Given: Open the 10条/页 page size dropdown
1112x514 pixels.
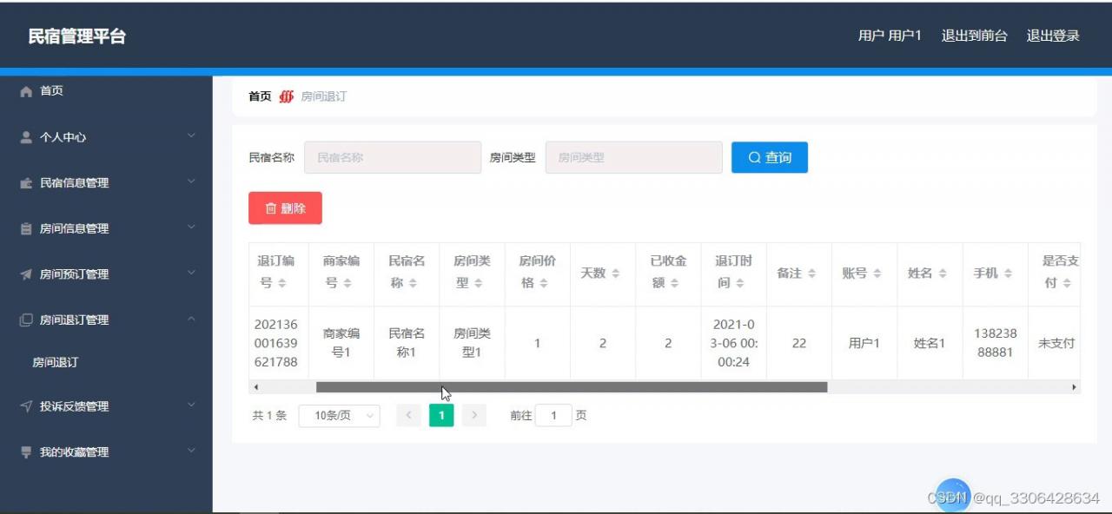Looking at the screenshot, I should pyautogui.click(x=339, y=415).
